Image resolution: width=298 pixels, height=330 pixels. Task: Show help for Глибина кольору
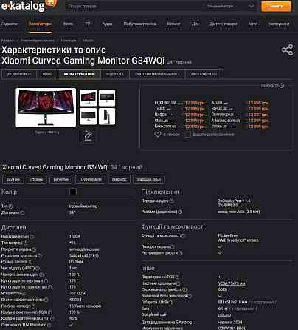tap(34, 306)
